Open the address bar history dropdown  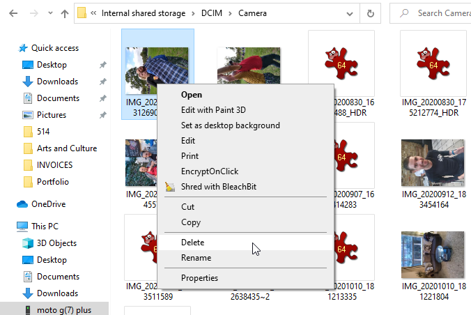tap(354, 13)
